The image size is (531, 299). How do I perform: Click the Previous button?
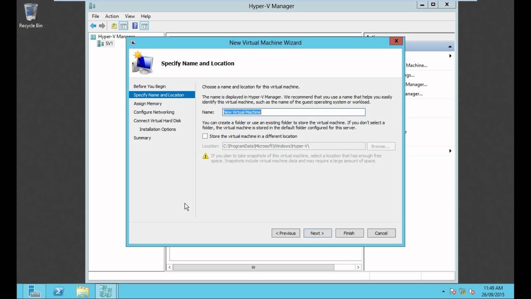coord(286,233)
